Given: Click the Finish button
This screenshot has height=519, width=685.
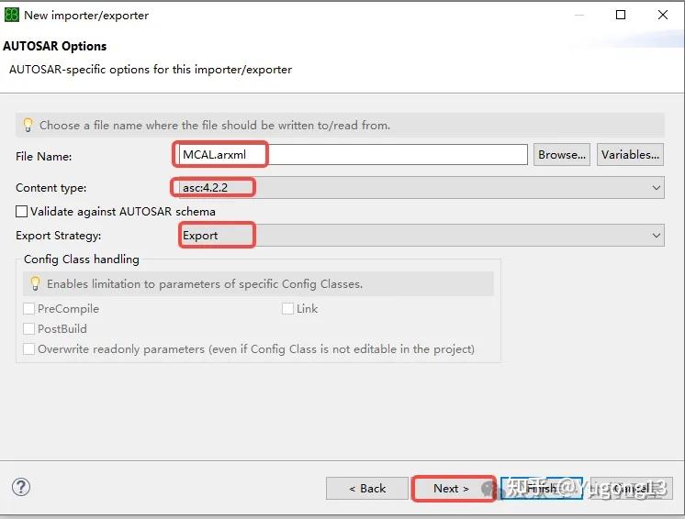Looking at the screenshot, I should (542, 489).
